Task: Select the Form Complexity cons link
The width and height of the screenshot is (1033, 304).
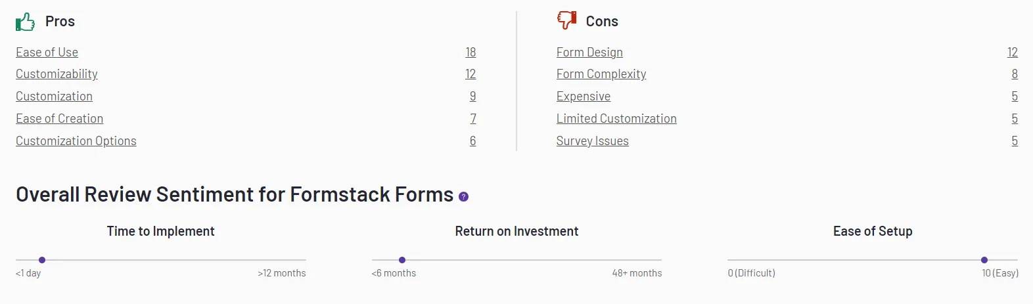Action: pyautogui.click(x=601, y=74)
